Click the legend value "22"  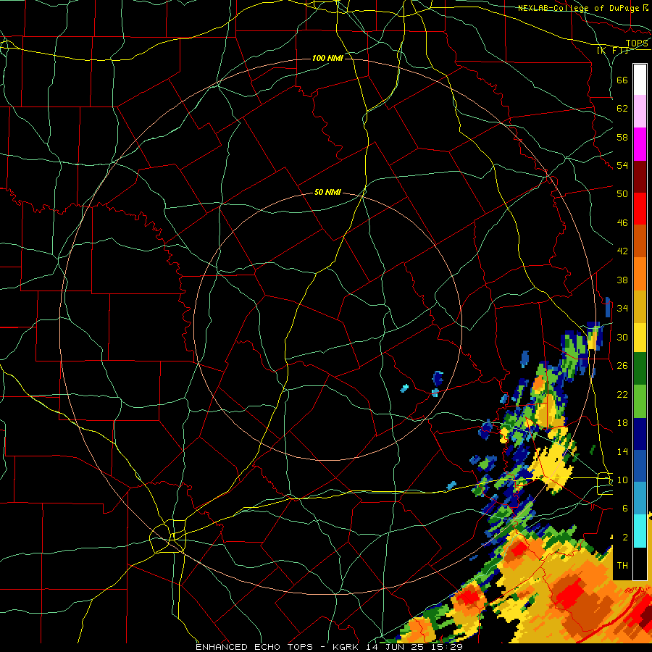(x=622, y=394)
